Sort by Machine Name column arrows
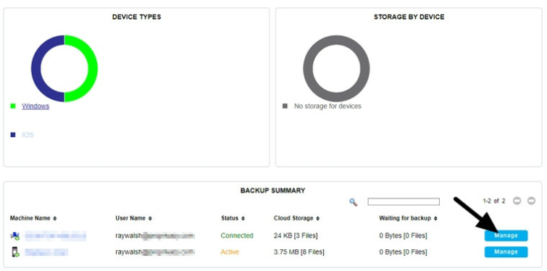This screenshot has height=271, width=547. (55, 218)
